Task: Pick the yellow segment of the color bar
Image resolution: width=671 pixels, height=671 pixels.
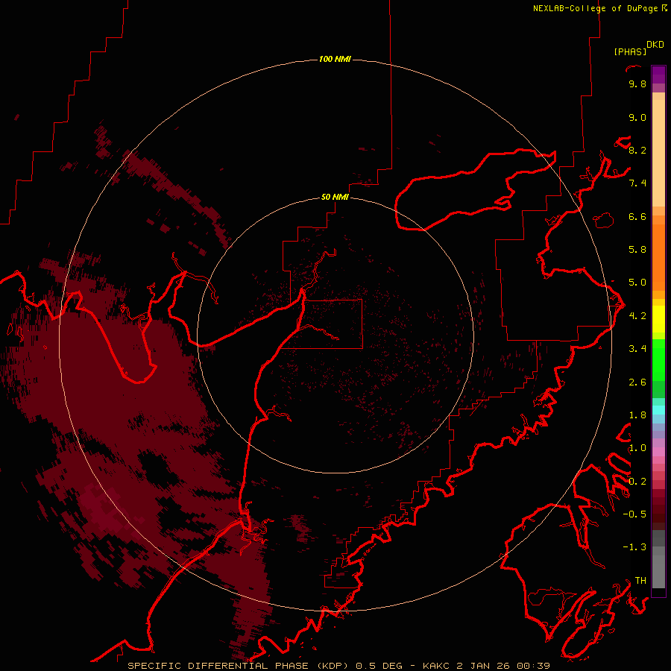Action: point(658,319)
